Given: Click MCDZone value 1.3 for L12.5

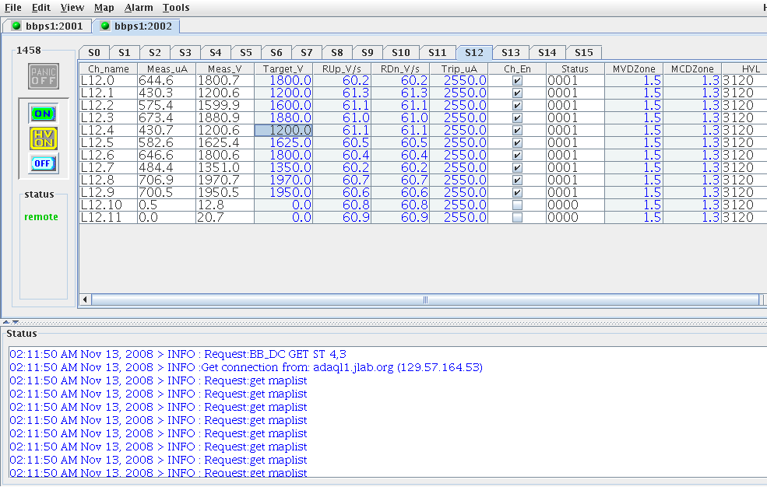Looking at the screenshot, I should tap(692, 142).
